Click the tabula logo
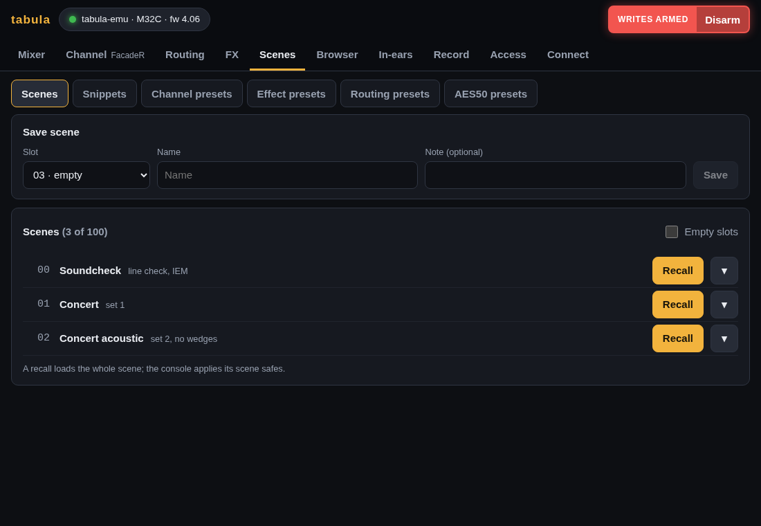 [30, 19]
